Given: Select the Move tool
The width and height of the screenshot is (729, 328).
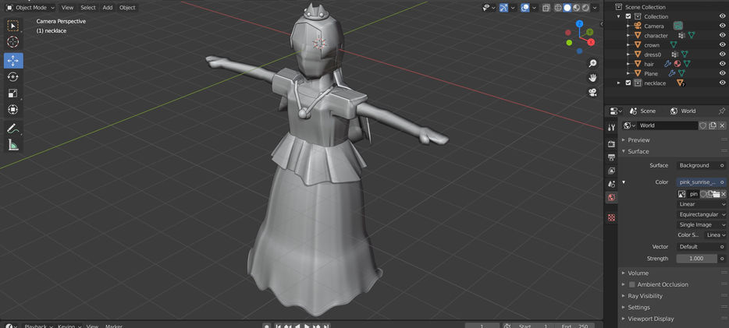Looking at the screenshot, I should 13,61.
